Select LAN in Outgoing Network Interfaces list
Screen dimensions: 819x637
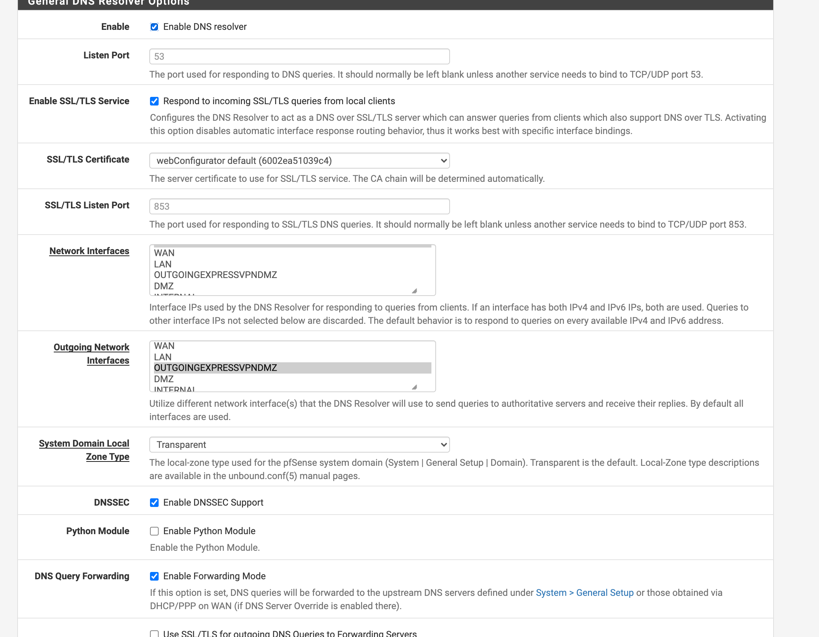click(292, 357)
